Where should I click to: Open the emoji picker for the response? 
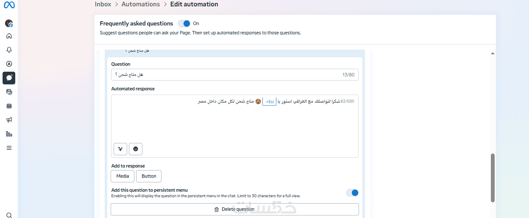click(x=136, y=149)
